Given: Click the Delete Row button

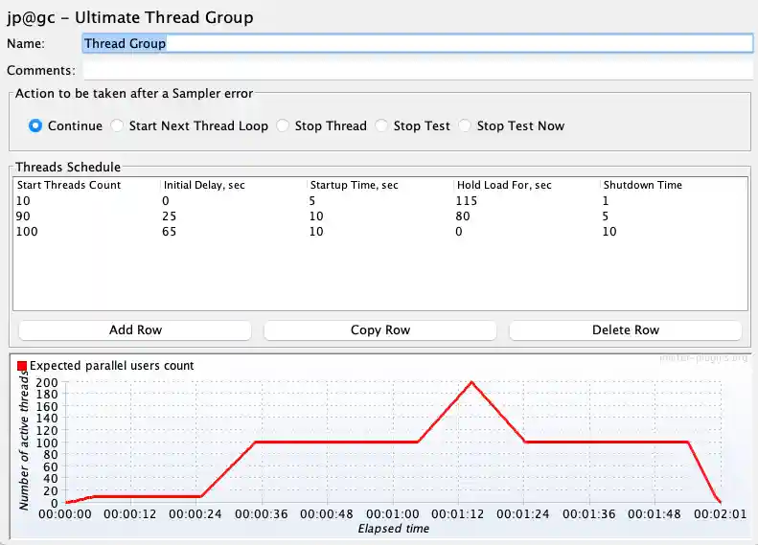Looking at the screenshot, I should click(x=626, y=330).
